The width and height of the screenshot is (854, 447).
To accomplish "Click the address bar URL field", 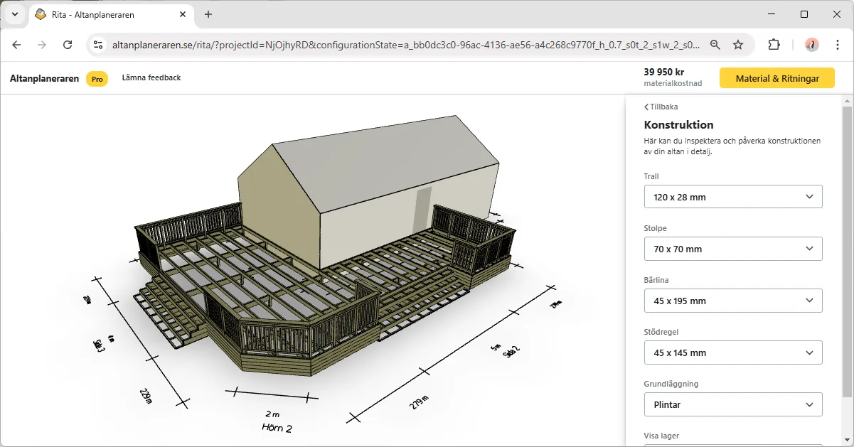I will [x=405, y=45].
